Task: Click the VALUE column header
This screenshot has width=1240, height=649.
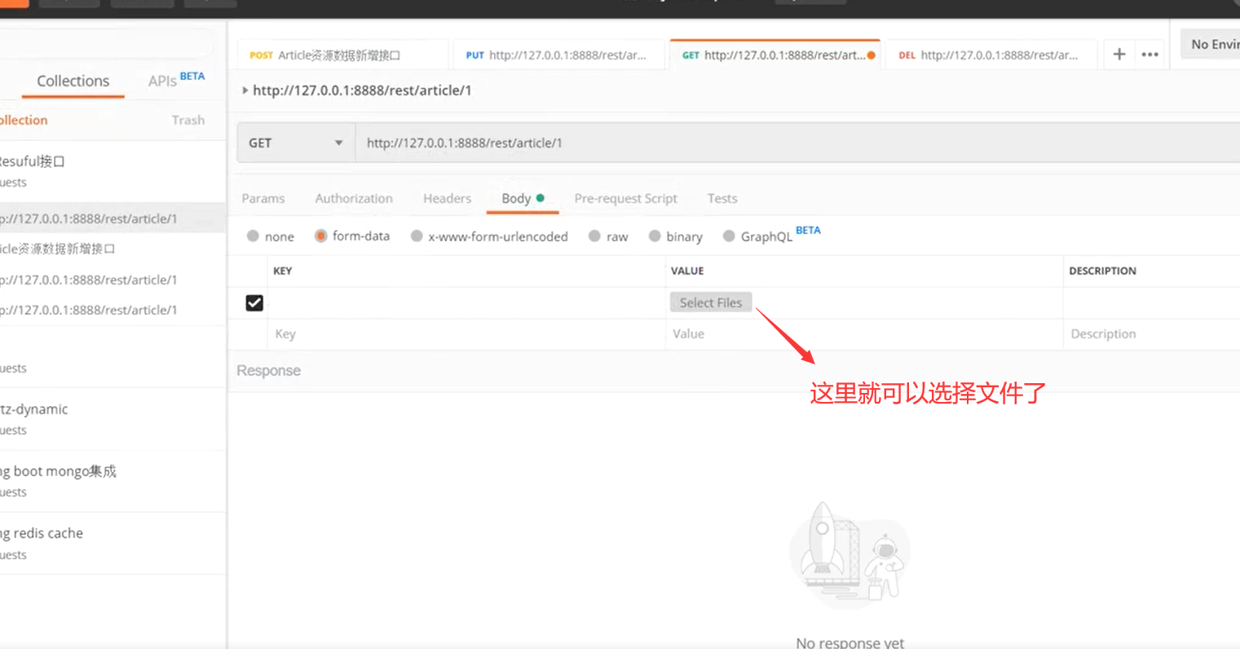Action: click(x=687, y=271)
